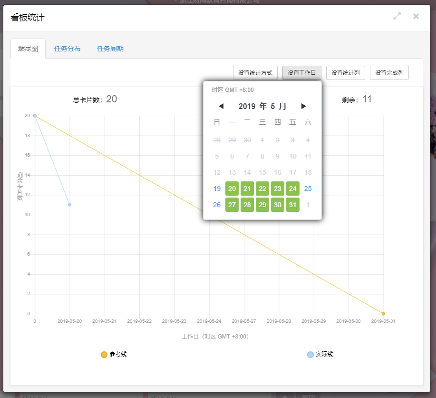Toggle workday May 24 in calendar

coord(292,189)
